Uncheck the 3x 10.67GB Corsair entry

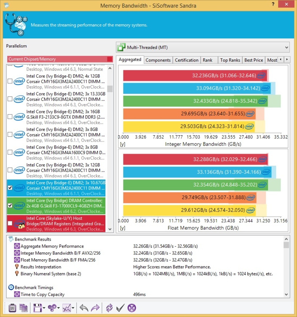click(10, 188)
